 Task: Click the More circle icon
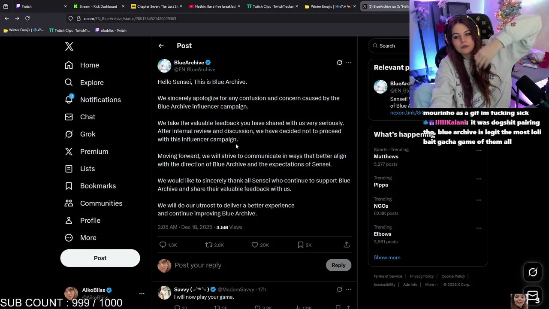point(69,237)
